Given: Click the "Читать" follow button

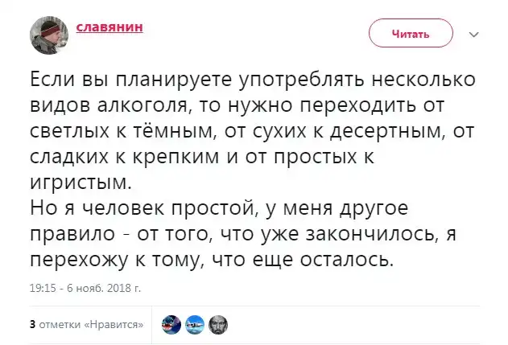Looking at the screenshot, I should (x=410, y=34).
